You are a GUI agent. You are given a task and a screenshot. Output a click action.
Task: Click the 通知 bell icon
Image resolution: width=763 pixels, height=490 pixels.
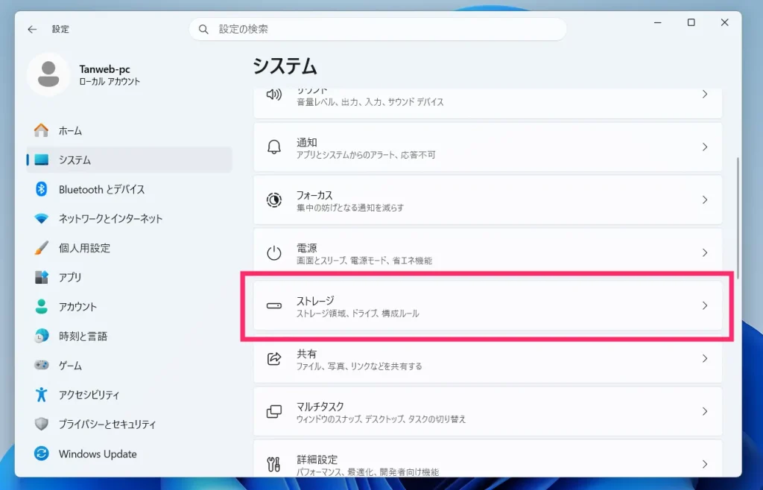(x=274, y=147)
